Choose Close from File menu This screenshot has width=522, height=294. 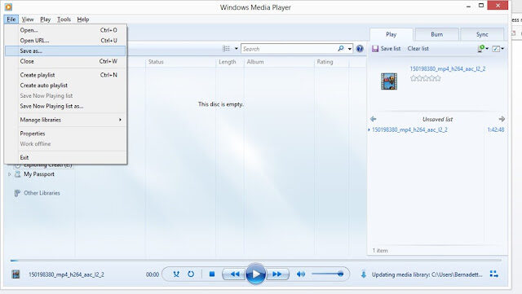point(65,61)
